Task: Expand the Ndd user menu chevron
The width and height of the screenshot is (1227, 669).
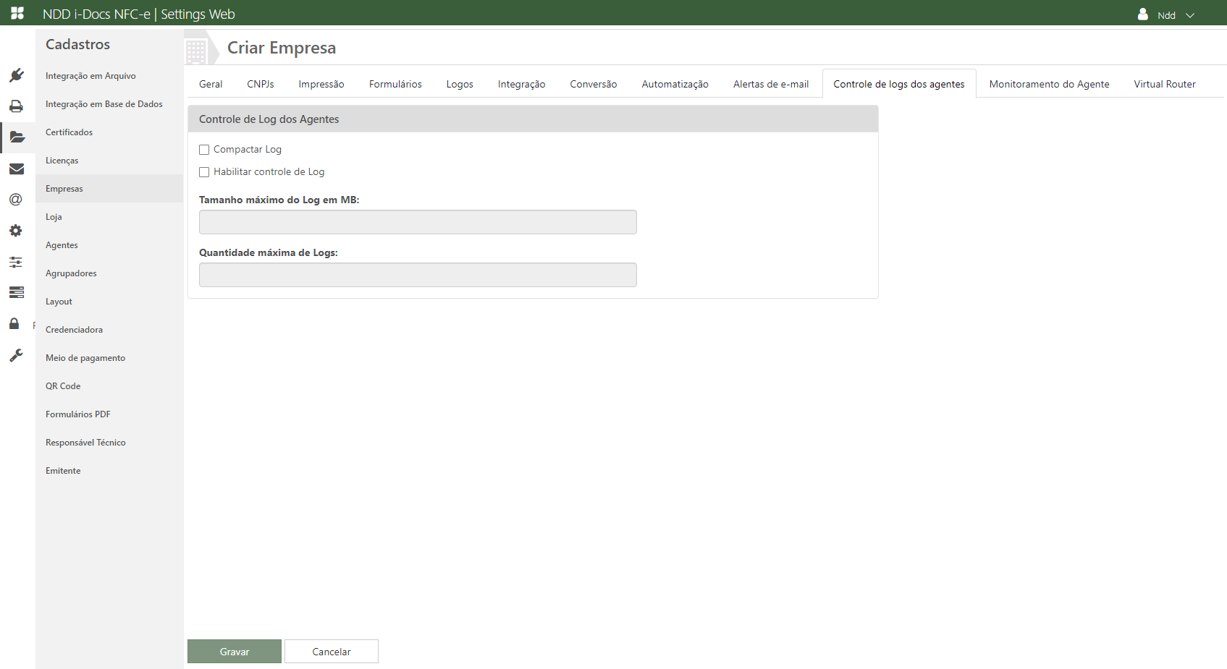Action: click(1190, 15)
